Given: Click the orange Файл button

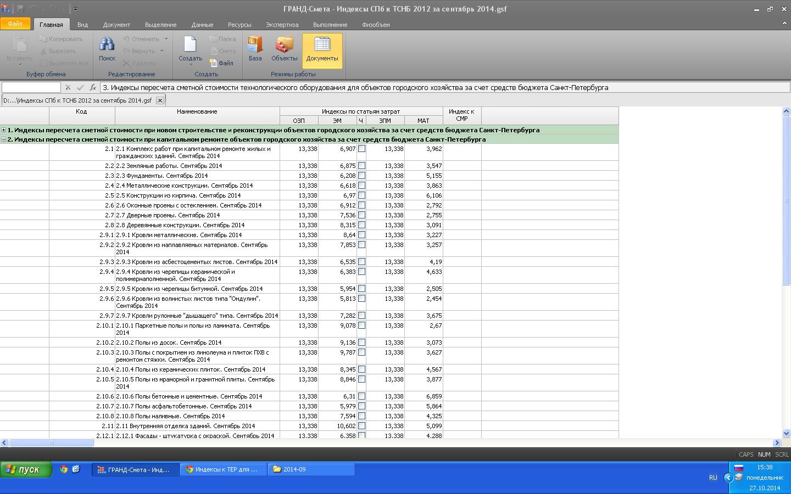Looking at the screenshot, I should pos(15,24).
